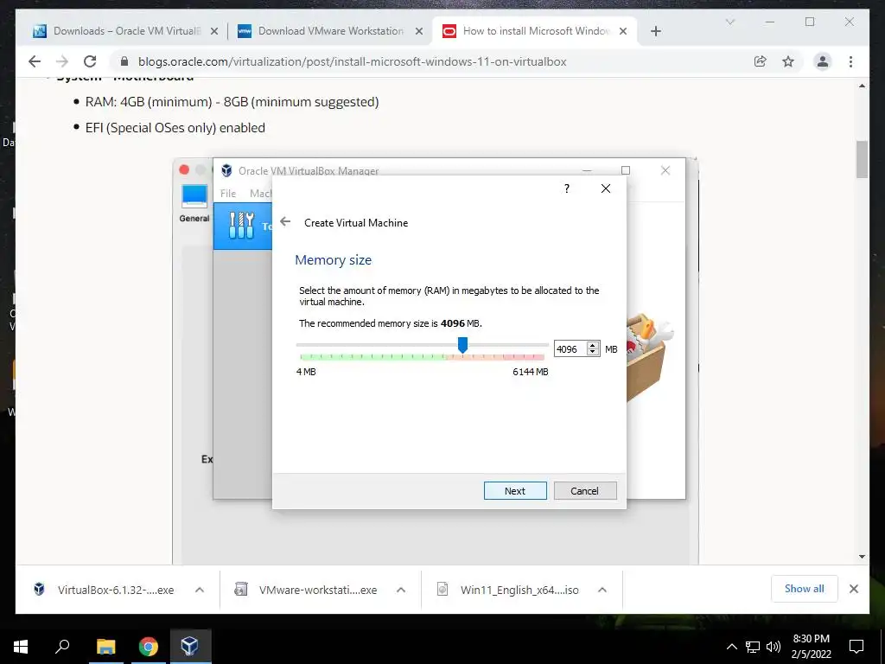Screen dimensions: 885x664
Task: Open the notification center icon
Action: (x=856, y=647)
